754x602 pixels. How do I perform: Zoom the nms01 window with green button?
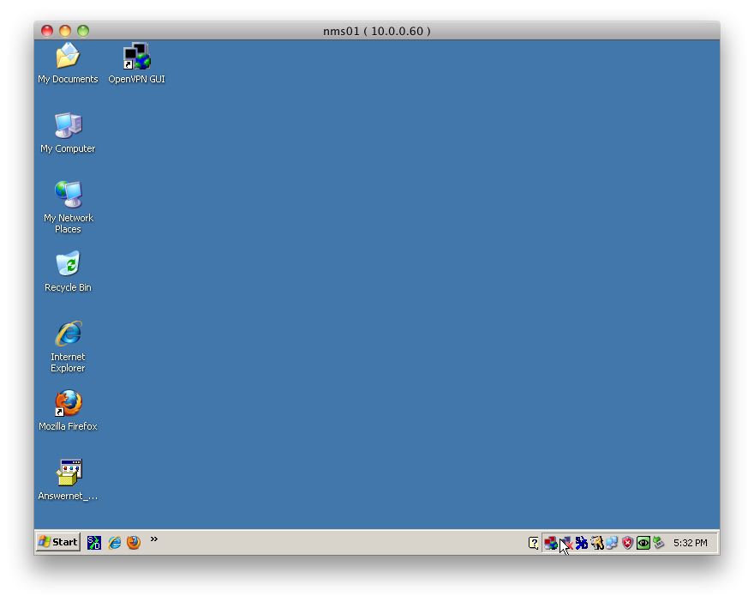click(x=83, y=31)
